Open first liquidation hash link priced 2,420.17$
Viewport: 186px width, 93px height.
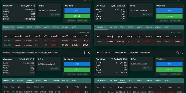(x=8, y=41)
